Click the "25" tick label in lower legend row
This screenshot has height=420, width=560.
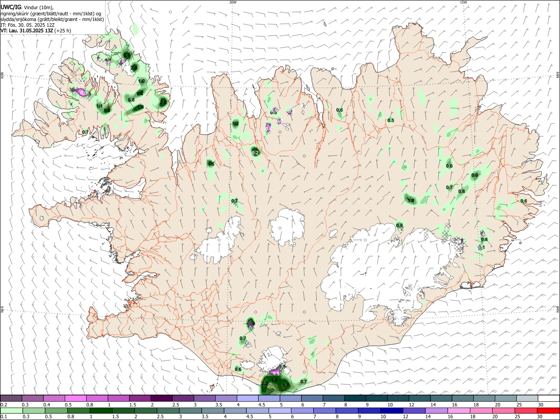click(x=517, y=417)
